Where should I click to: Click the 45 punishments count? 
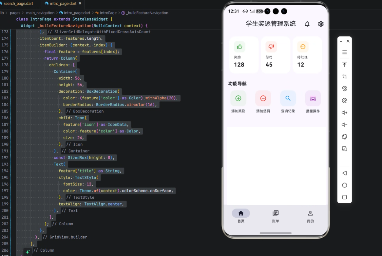pos(269,65)
